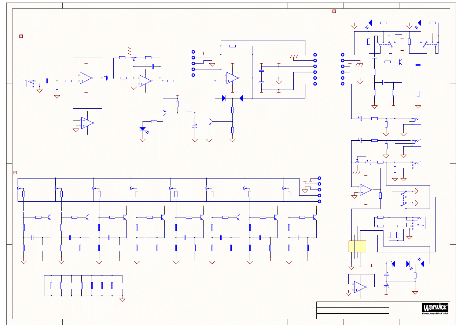Select the leftmost resistor in the eight-resistor bank
Image resolution: width=463 pixels, height=328 pixels.
(x=51, y=285)
